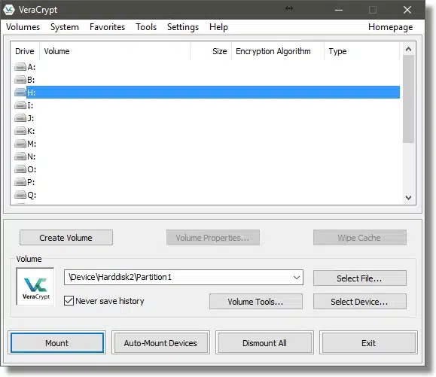The image size is (436, 377).
Task: Click the drive icon for O:
Action: pyautogui.click(x=20, y=169)
